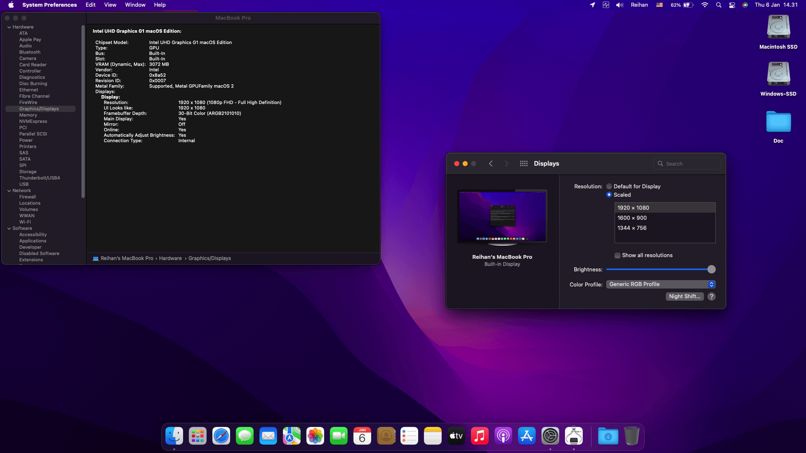Open Music app in Dock
The height and width of the screenshot is (453, 806).
coord(480,436)
